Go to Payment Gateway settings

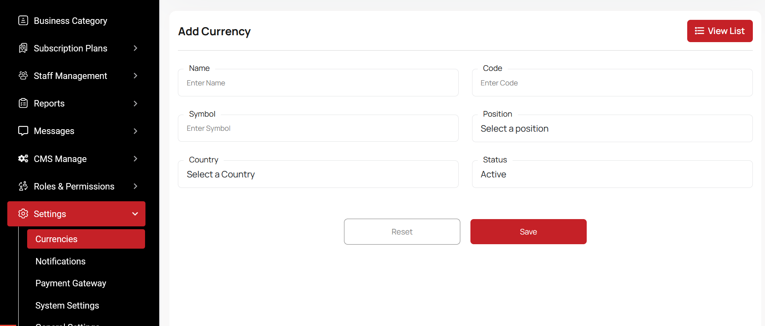(x=71, y=283)
